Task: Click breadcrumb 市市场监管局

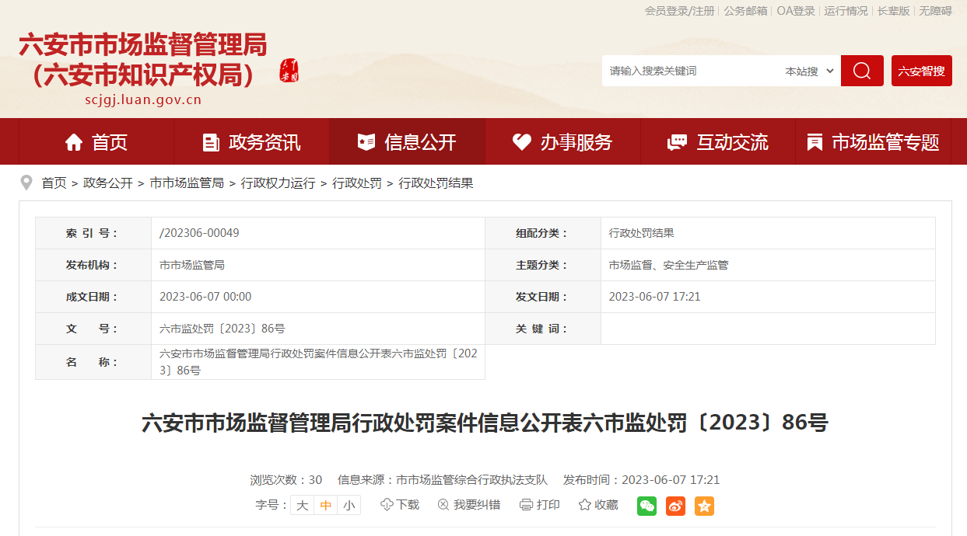Action: point(187,183)
